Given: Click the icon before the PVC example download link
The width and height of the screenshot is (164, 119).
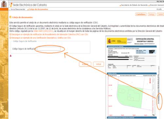Looking at the screenshot, I should (x=10, y=35).
